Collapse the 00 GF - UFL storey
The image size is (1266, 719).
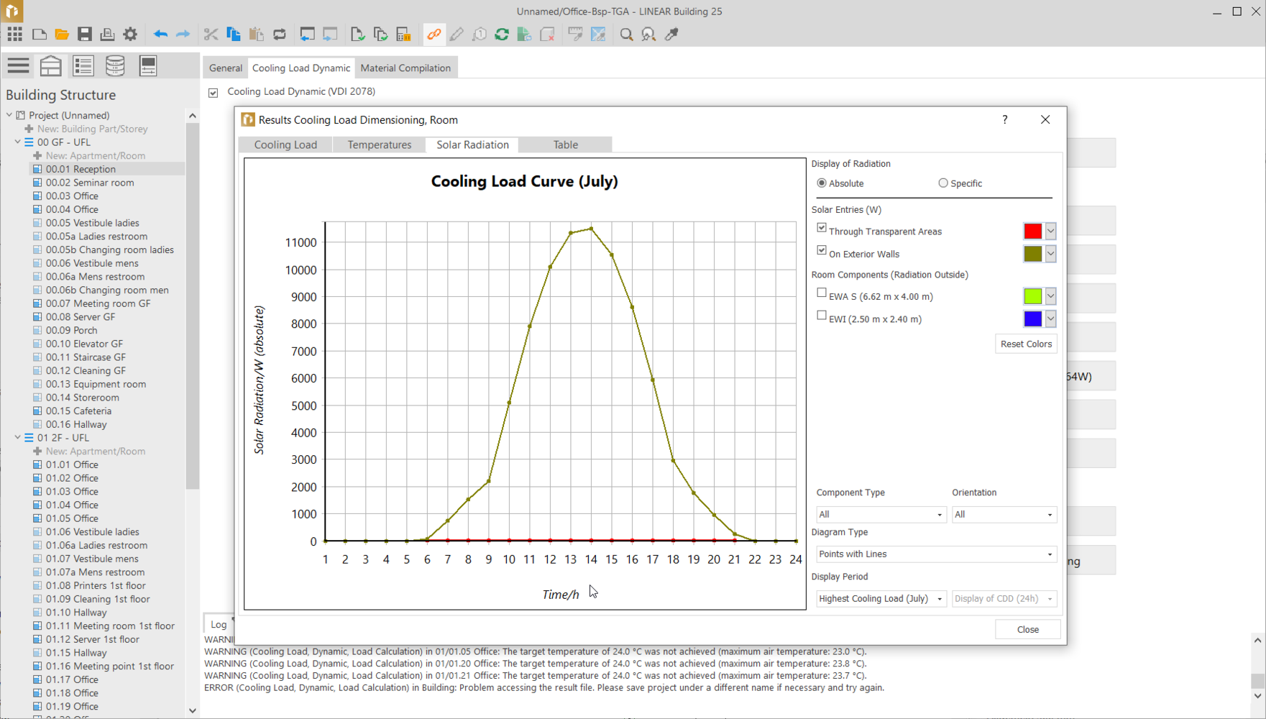tap(18, 142)
